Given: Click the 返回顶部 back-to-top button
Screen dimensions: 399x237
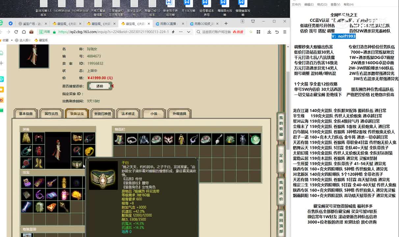Looking at the screenshot, I should click(281, 224).
